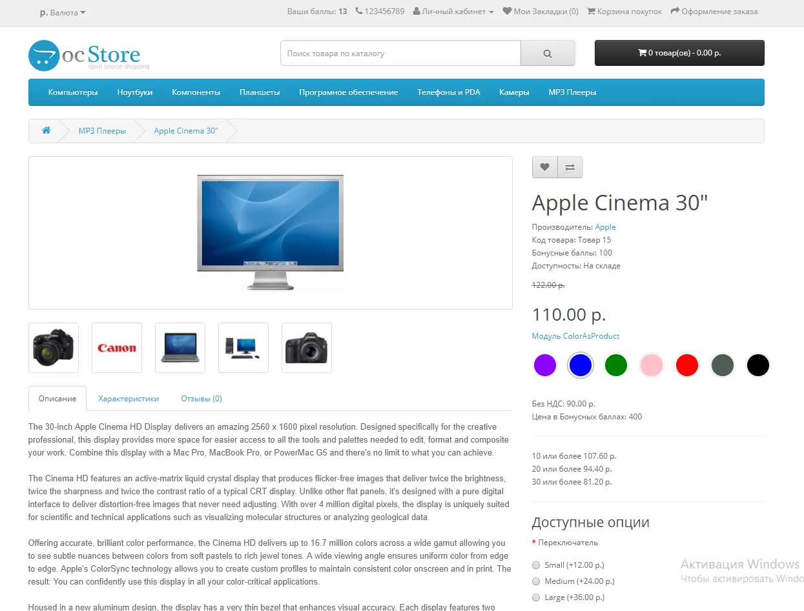804x611 pixels.
Task: Click the home breadcrumb icon
Action: point(46,130)
